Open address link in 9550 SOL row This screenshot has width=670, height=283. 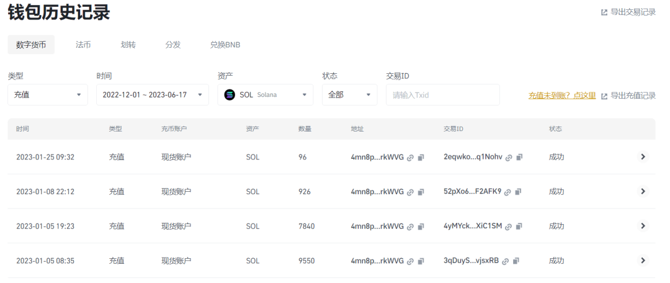click(410, 261)
